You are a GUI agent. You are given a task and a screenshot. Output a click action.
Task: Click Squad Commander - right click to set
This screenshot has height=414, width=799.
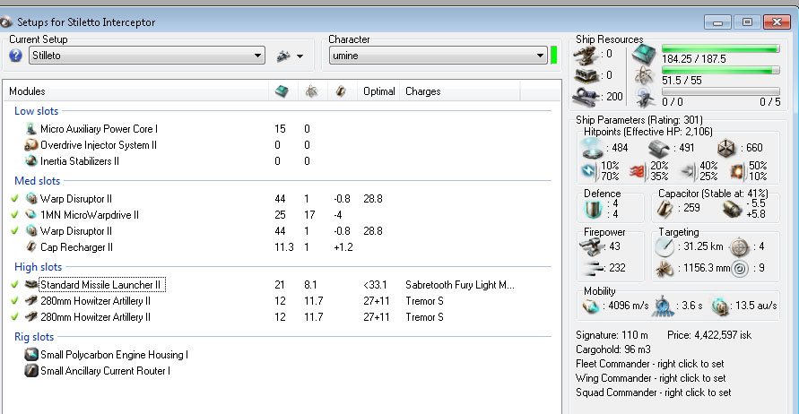[653, 392]
